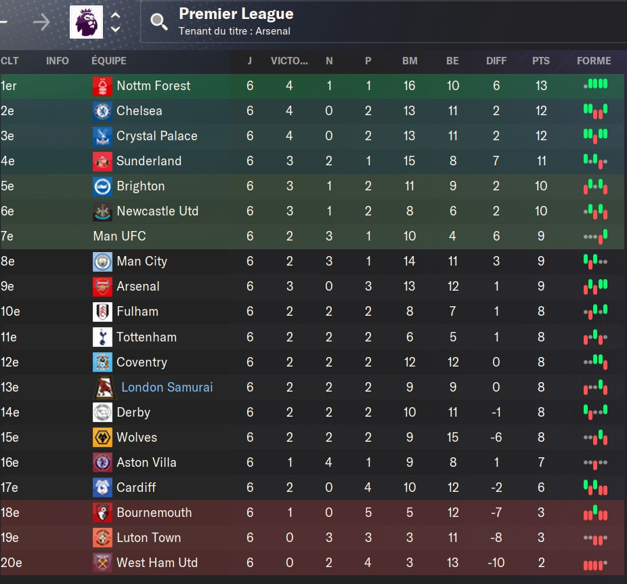Sort table by PTS column header

click(x=540, y=61)
